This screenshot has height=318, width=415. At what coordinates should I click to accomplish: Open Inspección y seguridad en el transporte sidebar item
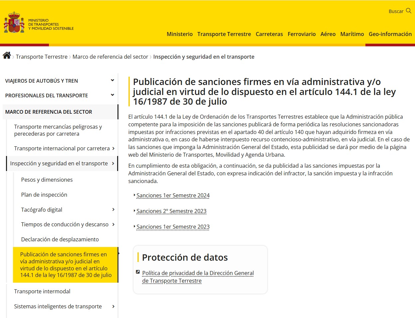59,163
